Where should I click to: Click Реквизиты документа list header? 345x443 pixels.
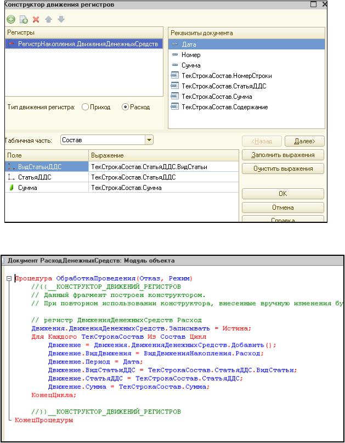(x=246, y=33)
